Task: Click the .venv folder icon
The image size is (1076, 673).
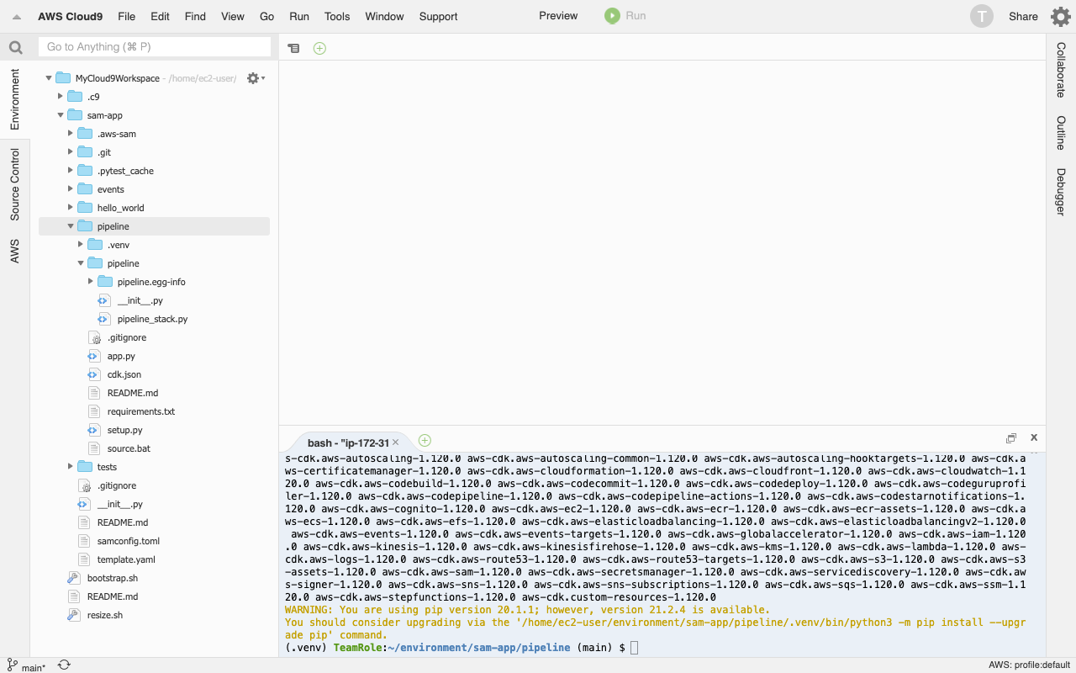Action: 94,245
